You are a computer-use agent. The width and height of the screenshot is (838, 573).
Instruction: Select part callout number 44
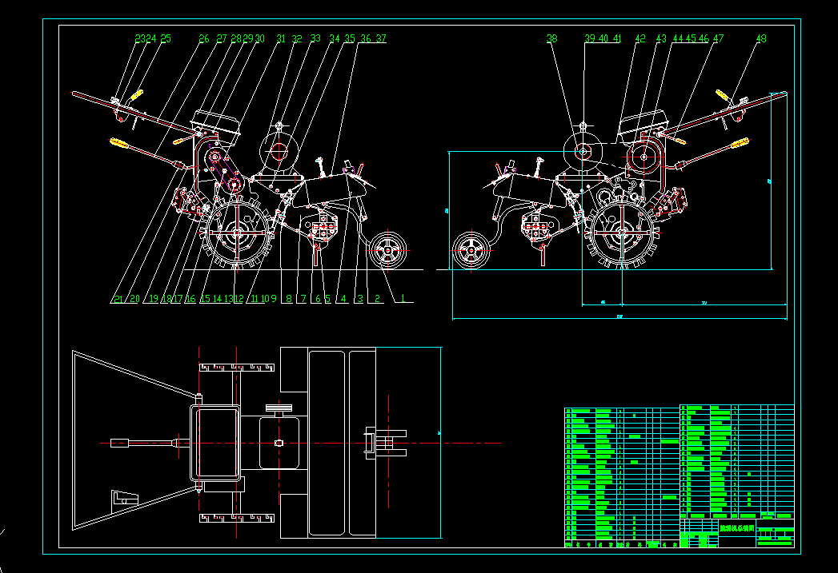pos(678,38)
